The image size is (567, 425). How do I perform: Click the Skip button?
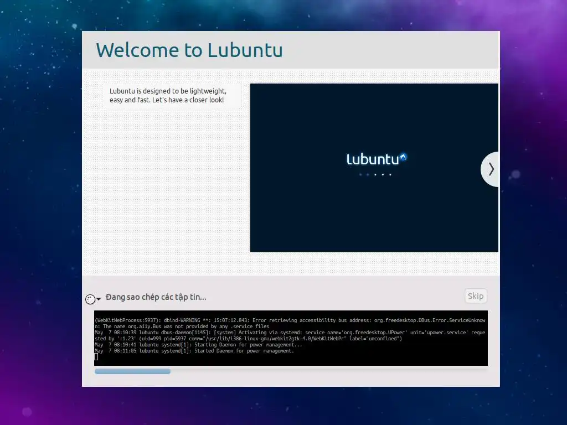[475, 296]
